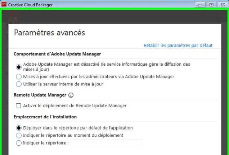
Task: Click the Adobe logo icon in title bar
Action: (x=4, y=4)
